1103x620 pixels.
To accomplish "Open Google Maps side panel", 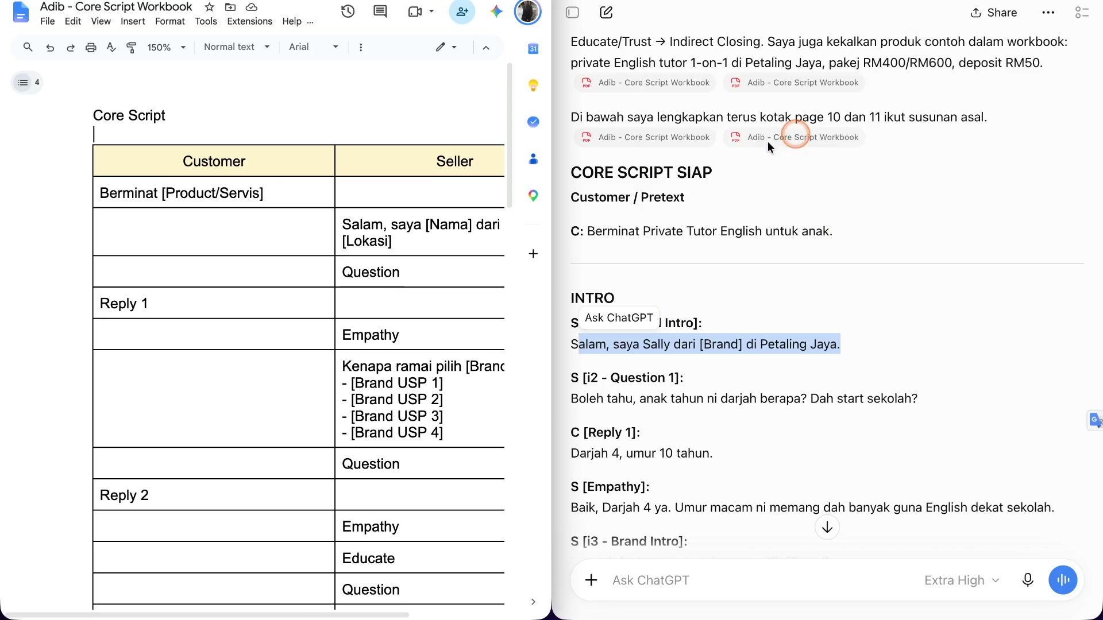I will (533, 196).
